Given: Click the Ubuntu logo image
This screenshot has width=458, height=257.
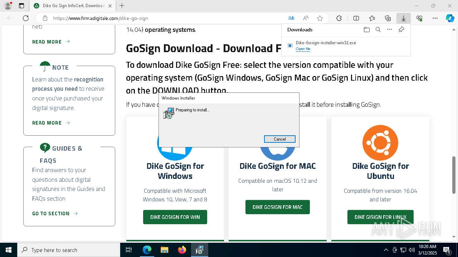Looking at the screenshot, I should [380, 143].
